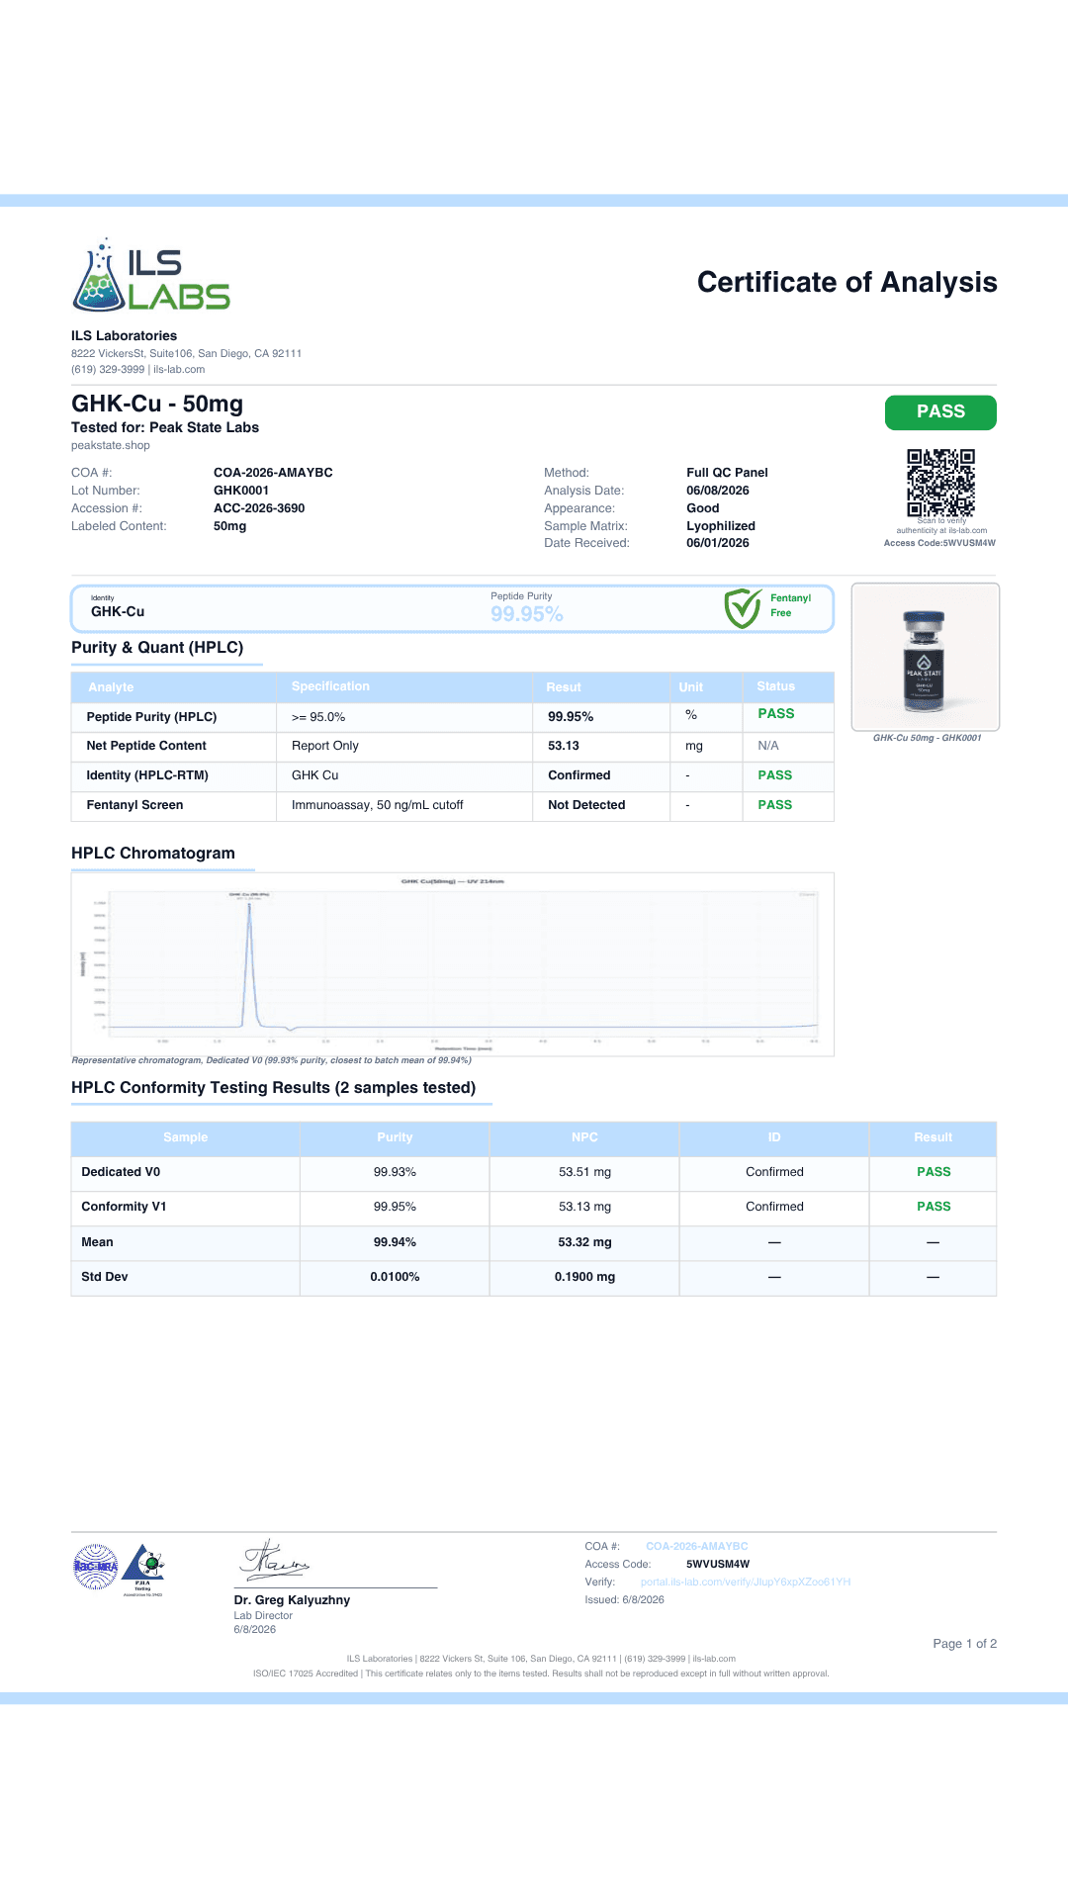
Task: Click the Sample column header
Action: pos(186,1137)
